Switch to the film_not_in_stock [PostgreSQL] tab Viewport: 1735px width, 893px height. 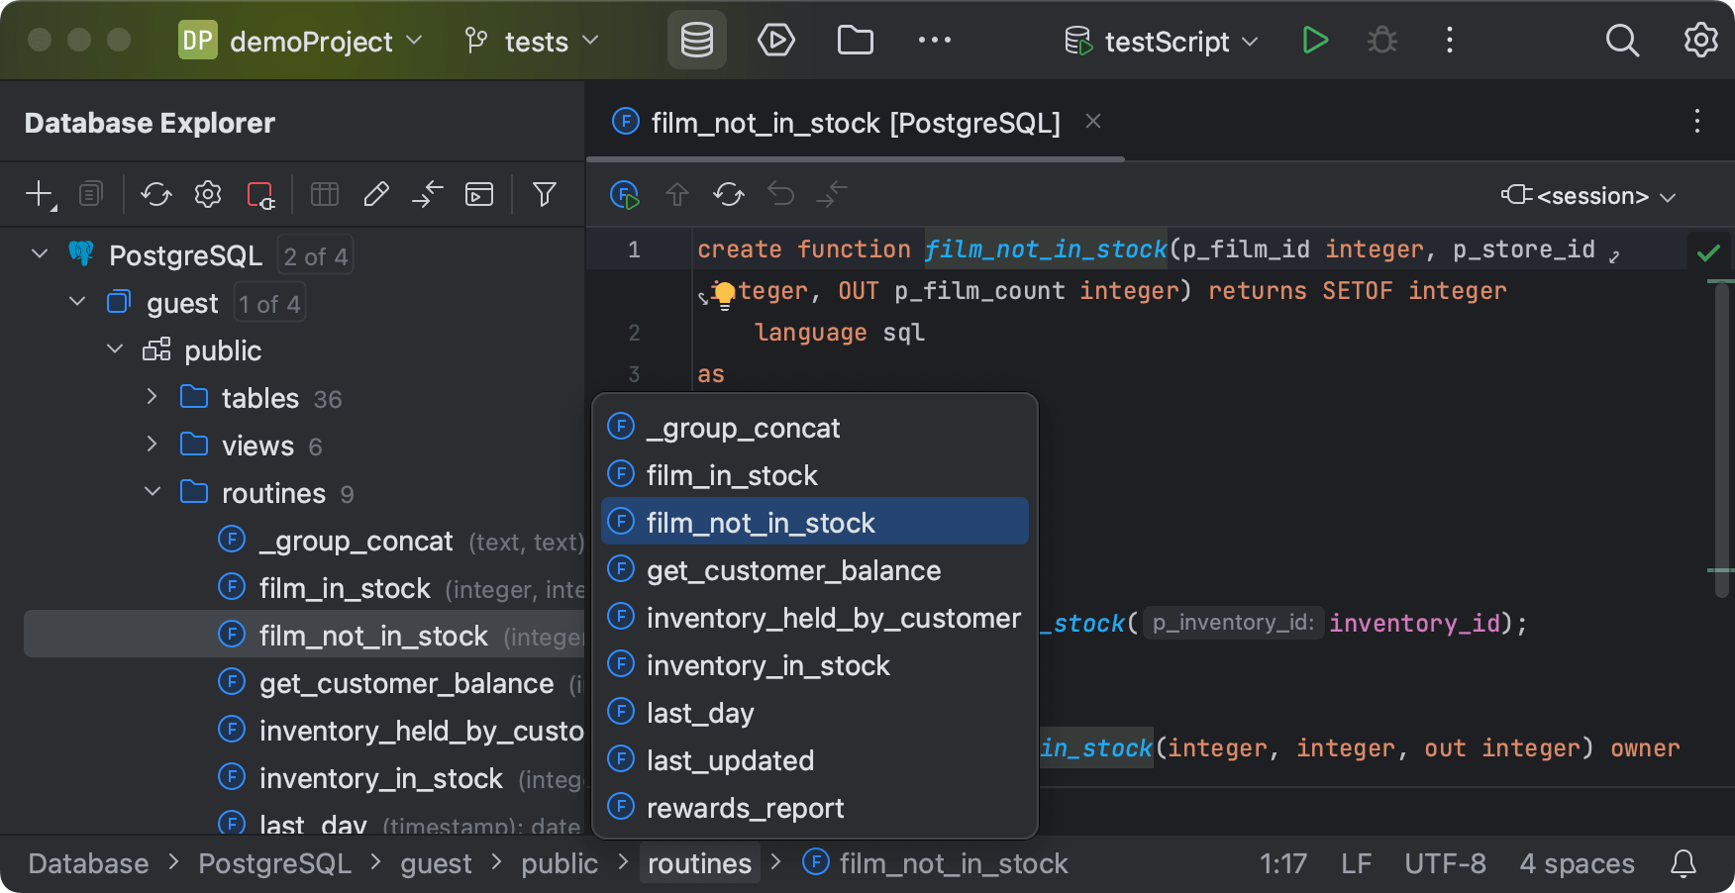tap(855, 122)
